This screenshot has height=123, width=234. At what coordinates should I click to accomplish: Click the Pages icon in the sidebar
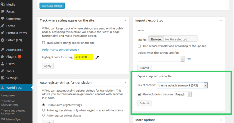[x=3, y=11]
